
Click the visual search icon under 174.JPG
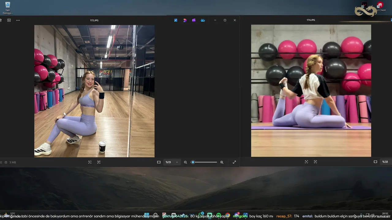tap(306, 162)
